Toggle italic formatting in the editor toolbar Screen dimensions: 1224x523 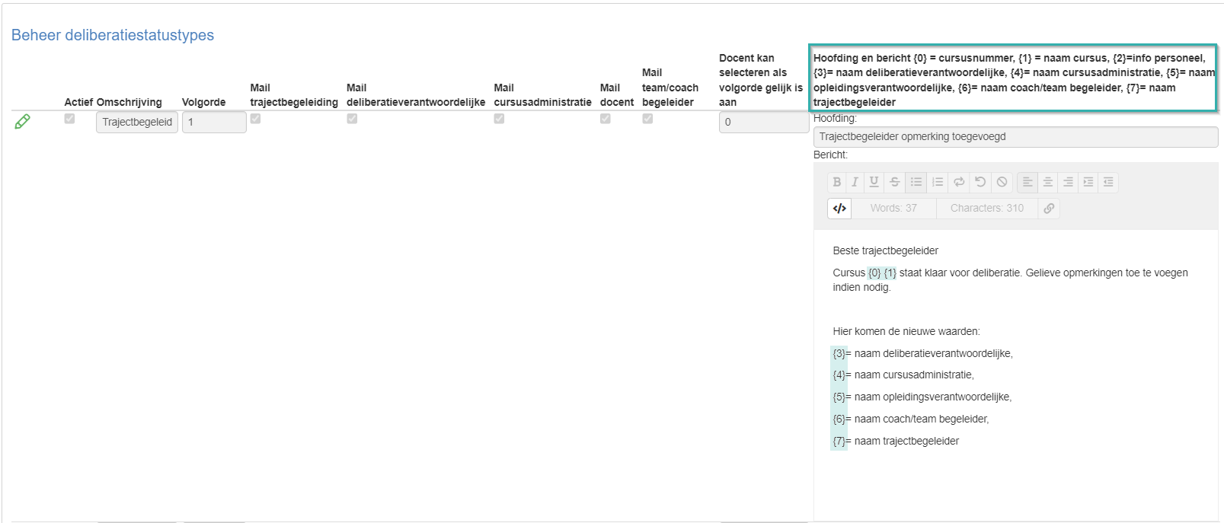pos(855,182)
